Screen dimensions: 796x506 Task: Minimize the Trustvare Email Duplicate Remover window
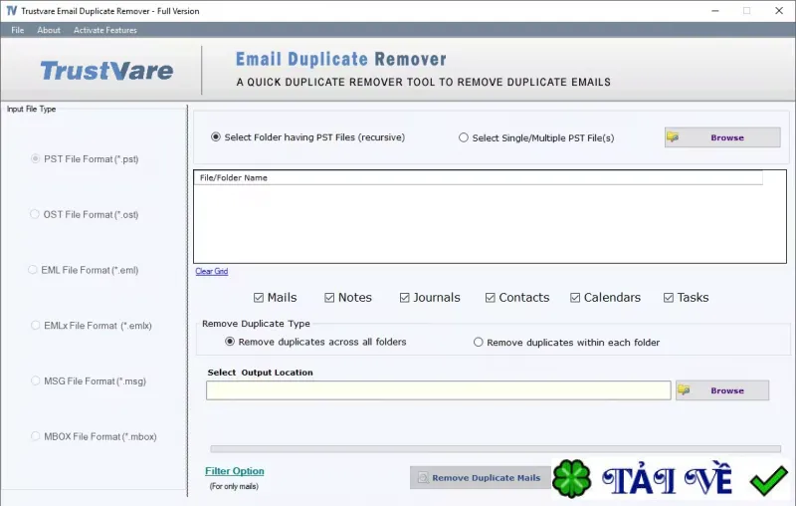point(715,11)
